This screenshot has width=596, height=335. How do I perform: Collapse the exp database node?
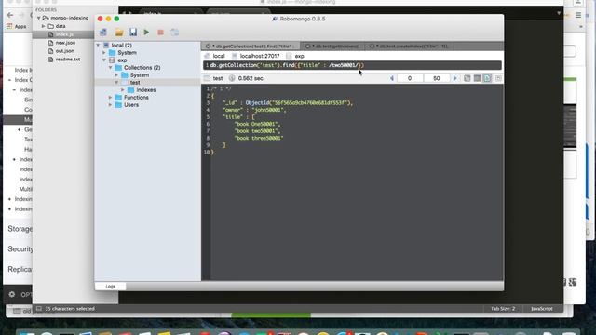click(x=104, y=60)
